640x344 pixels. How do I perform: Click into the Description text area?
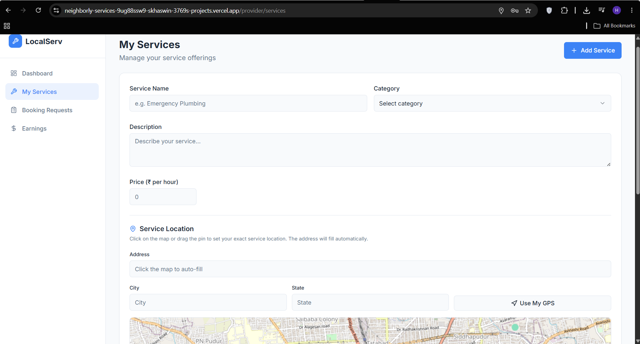point(370,150)
